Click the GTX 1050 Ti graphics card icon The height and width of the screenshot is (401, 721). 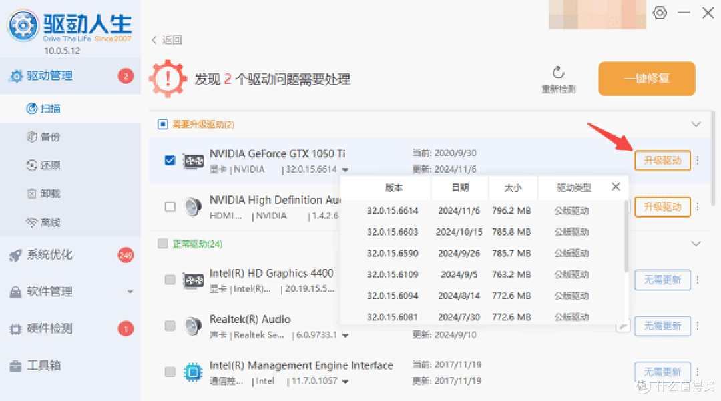(x=194, y=161)
